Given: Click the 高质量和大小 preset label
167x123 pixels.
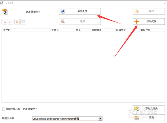Looking at the screenshot, I should (x=33, y=12).
